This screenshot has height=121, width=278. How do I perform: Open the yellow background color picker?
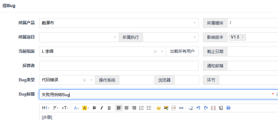(x=86, y=108)
